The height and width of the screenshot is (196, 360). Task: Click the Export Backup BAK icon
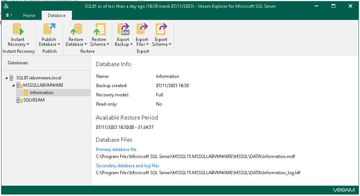124,29
